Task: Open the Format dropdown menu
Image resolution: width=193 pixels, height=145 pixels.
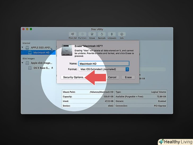Action: click(104, 69)
